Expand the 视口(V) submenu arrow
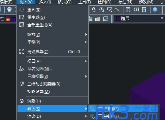 point(86,61)
